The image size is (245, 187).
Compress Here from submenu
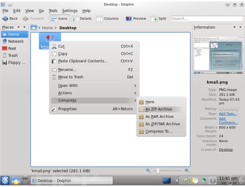161,102
